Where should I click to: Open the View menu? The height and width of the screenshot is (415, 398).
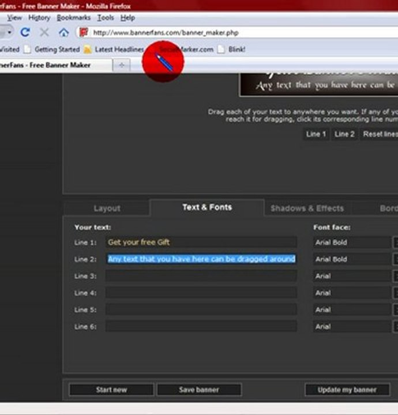14,18
